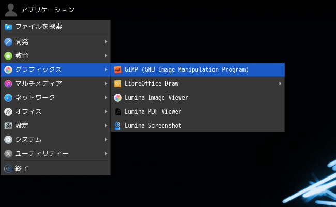Click the グラフィックス submenu arrow

[106, 70]
